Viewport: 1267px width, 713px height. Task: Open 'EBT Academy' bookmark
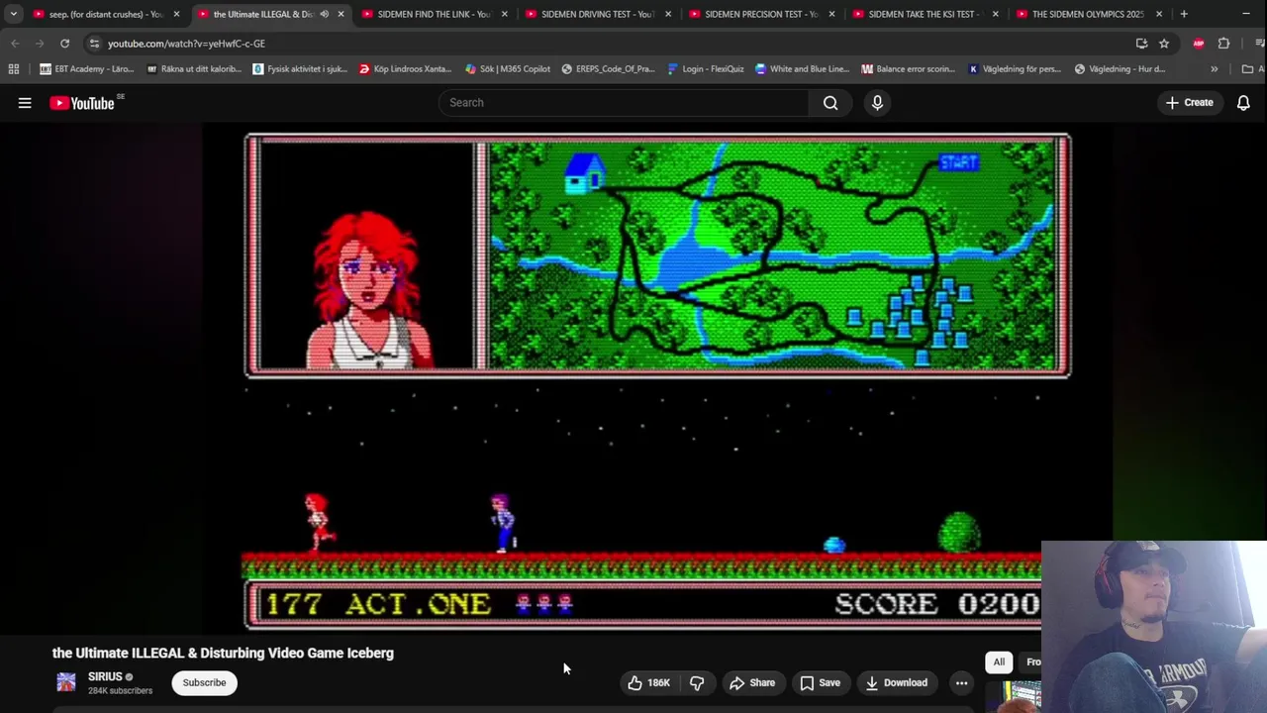(87, 69)
